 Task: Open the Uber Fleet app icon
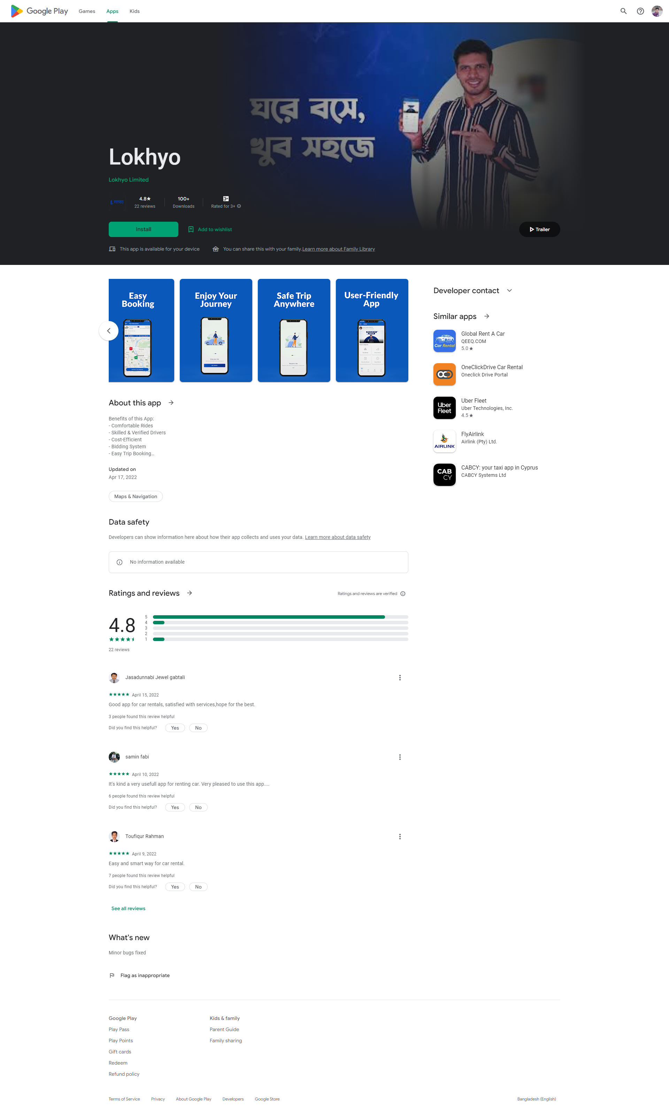pyautogui.click(x=444, y=408)
